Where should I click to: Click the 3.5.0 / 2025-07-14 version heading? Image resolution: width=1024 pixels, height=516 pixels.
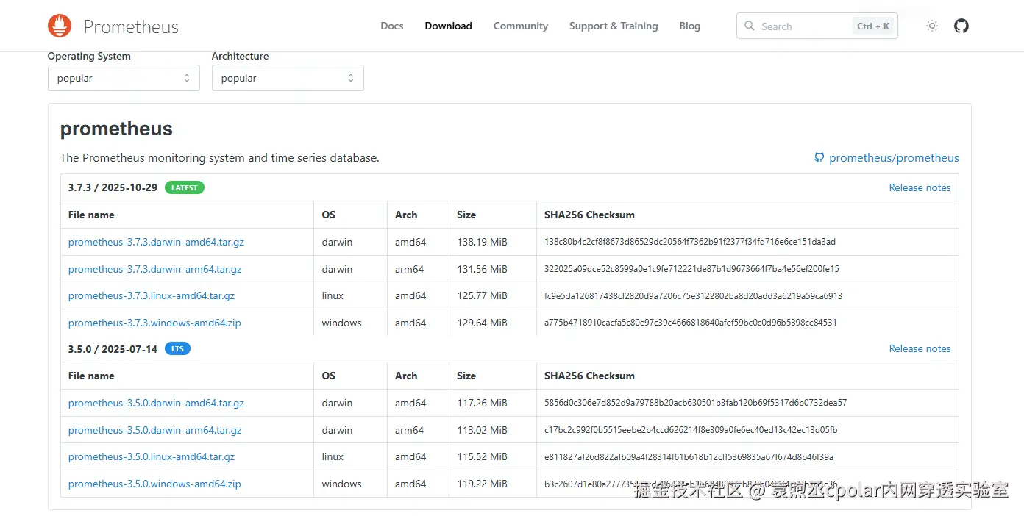tap(113, 348)
